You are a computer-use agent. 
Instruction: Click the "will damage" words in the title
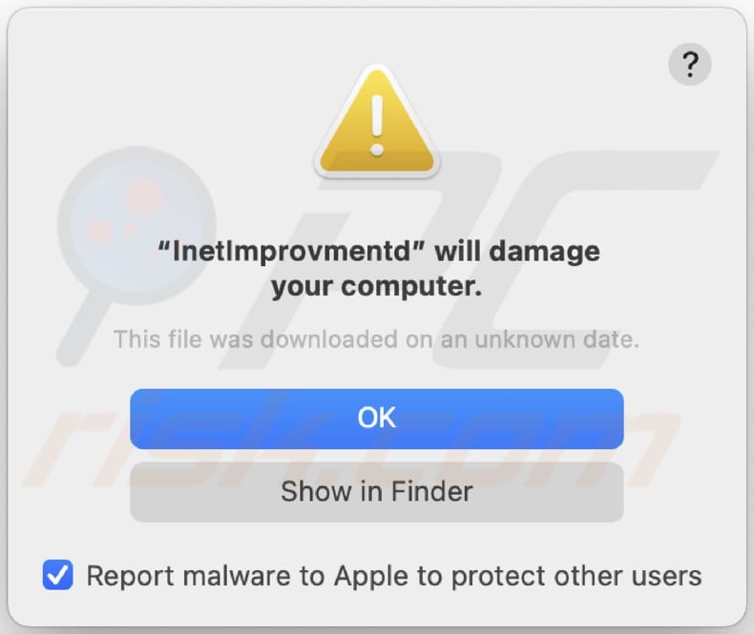point(518,251)
